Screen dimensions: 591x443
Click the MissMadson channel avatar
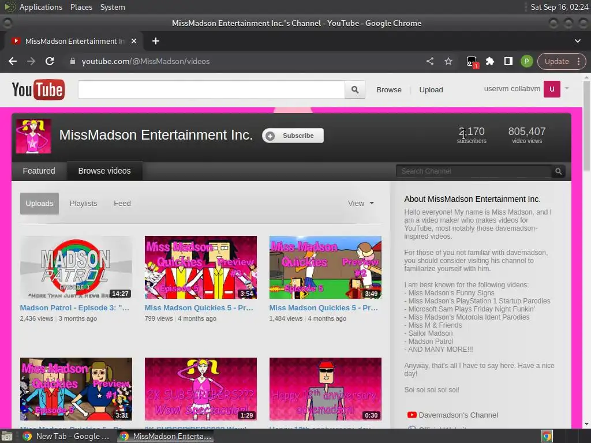33,136
